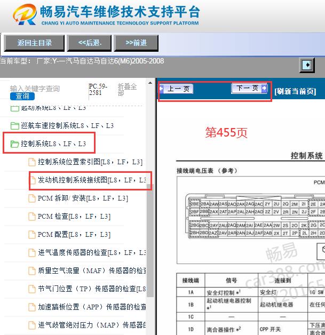Image resolution: width=325 pixels, height=335 pixels.
Task: Open 节气门位置（TP）传感器的检查 document
Action: (x=92, y=289)
